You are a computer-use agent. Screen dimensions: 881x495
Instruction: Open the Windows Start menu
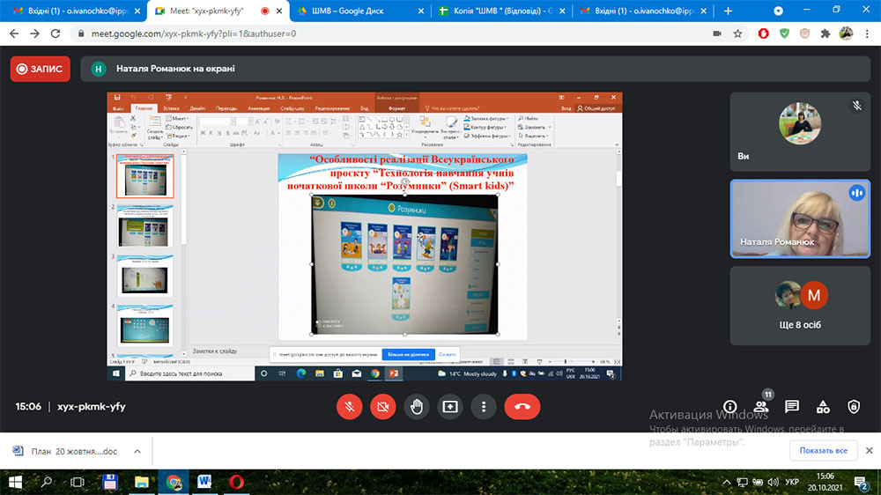tap(15, 482)
